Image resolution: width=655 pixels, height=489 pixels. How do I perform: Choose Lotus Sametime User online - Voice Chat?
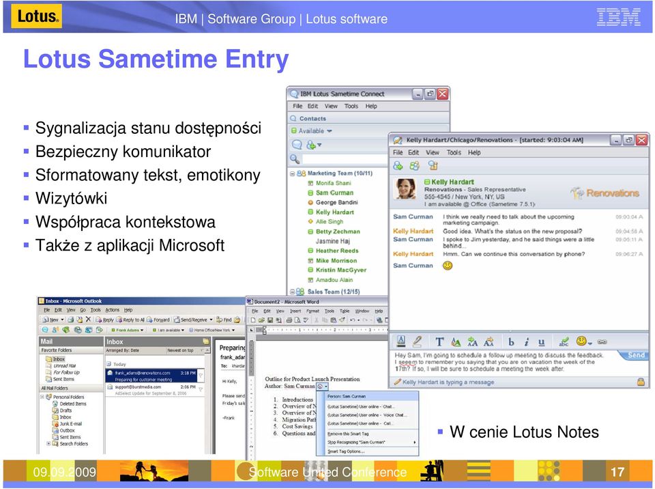pos(367,415)
